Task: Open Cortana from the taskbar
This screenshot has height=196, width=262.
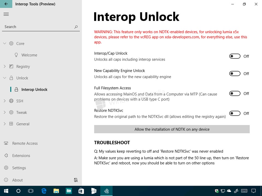Action: [x=18, y=191]
